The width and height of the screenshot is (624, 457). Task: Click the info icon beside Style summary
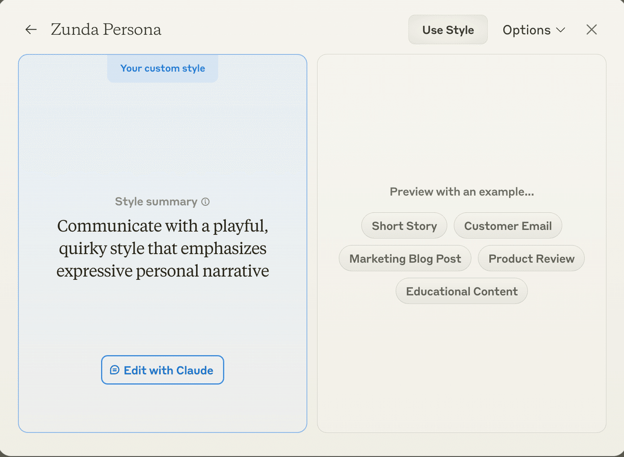click(205, 202)
